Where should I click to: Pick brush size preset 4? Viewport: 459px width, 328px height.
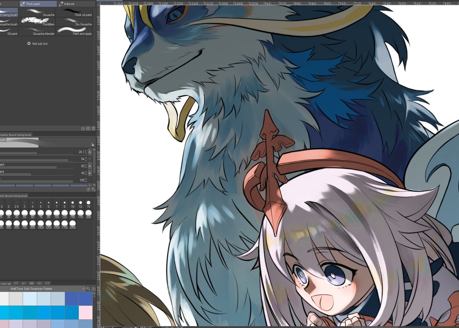coord(32,204)
